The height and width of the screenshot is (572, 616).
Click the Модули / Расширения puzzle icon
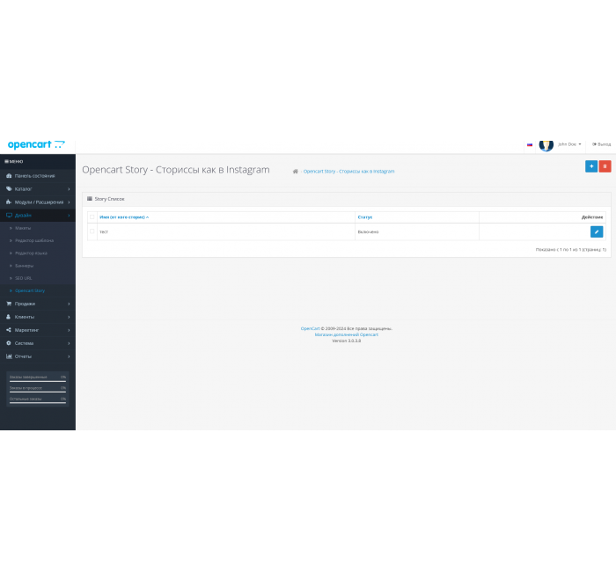pyautogui.click(x=9, y=202)
